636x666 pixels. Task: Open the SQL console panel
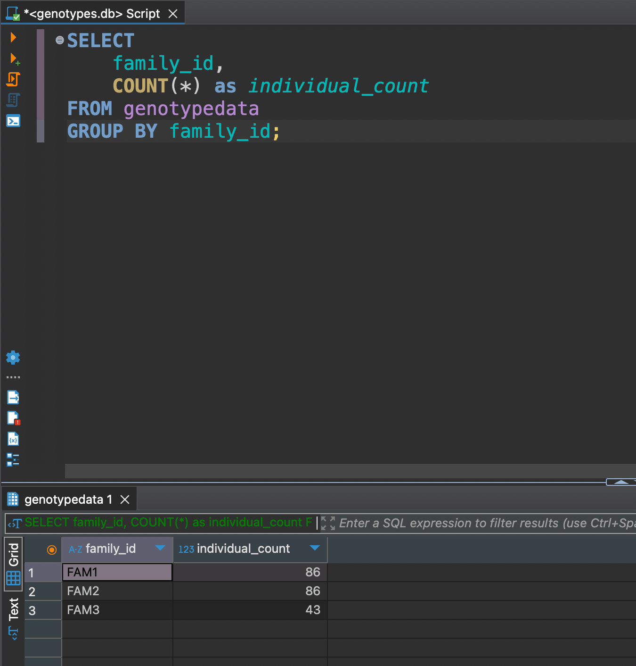13,121
